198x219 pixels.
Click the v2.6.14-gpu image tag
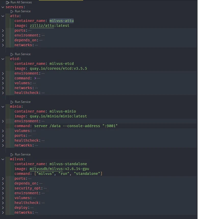click(x=77, y=169)
